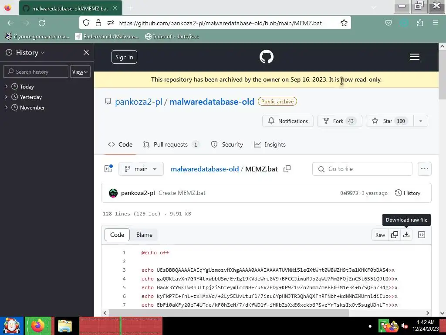Open the Start button Santa icon

11,326
